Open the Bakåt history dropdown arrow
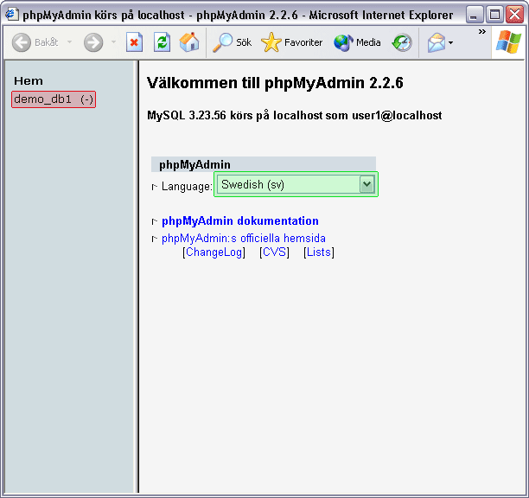The height and width of the screenshot is (498, 529). coord(66,43)
